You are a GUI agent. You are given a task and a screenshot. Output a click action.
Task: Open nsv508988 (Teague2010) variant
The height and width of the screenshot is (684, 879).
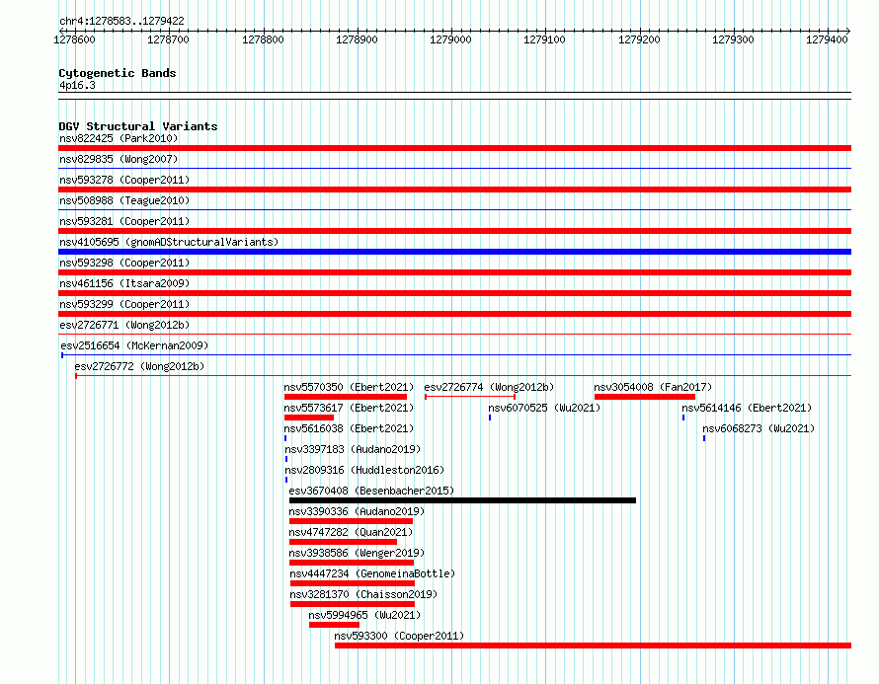click(124, 200)
